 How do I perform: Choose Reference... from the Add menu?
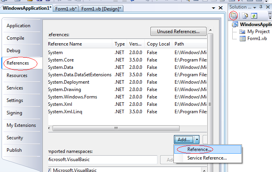[x=200, y=149]
